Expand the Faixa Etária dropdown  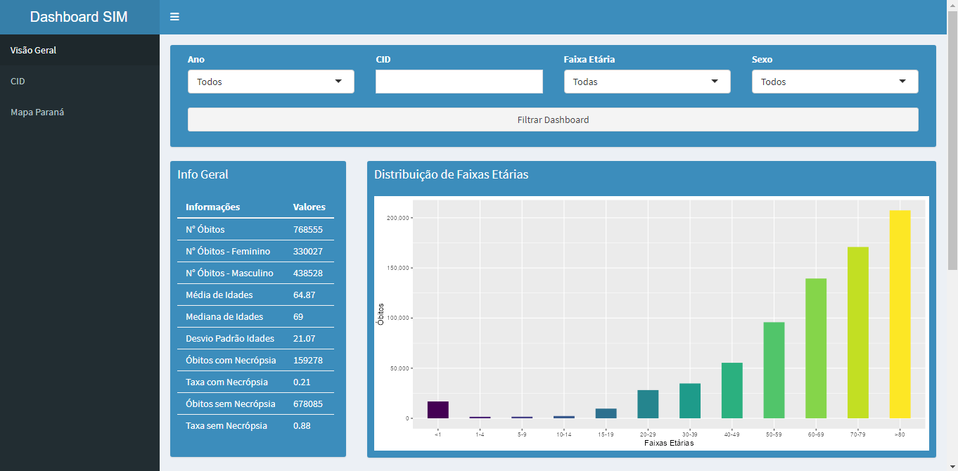click(x=647, y=82)
